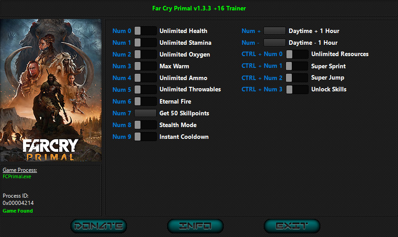Toggle Unlimited Resources switch
This screenshot has width=398, height=237.
tap(297, 54)
